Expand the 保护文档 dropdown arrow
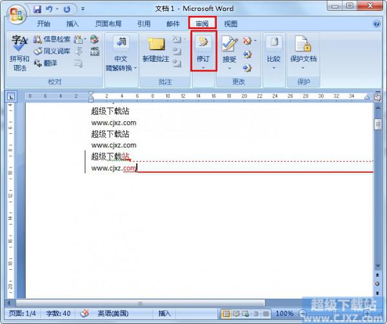This screenshot has height=324, width=387. 303,68
